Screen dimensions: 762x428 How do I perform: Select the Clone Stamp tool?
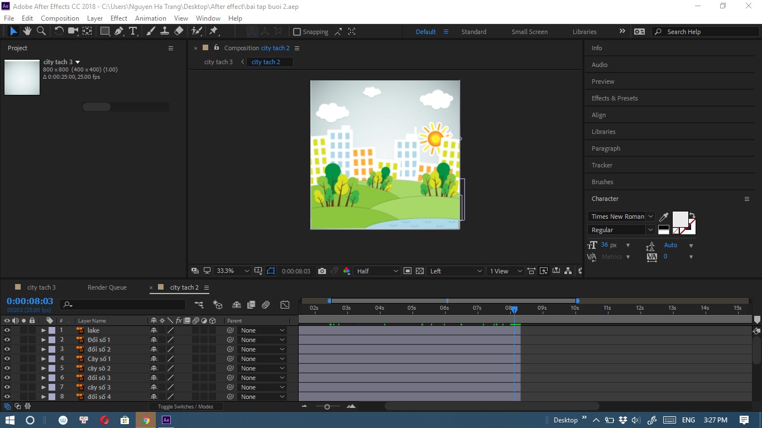pos(165,31)
